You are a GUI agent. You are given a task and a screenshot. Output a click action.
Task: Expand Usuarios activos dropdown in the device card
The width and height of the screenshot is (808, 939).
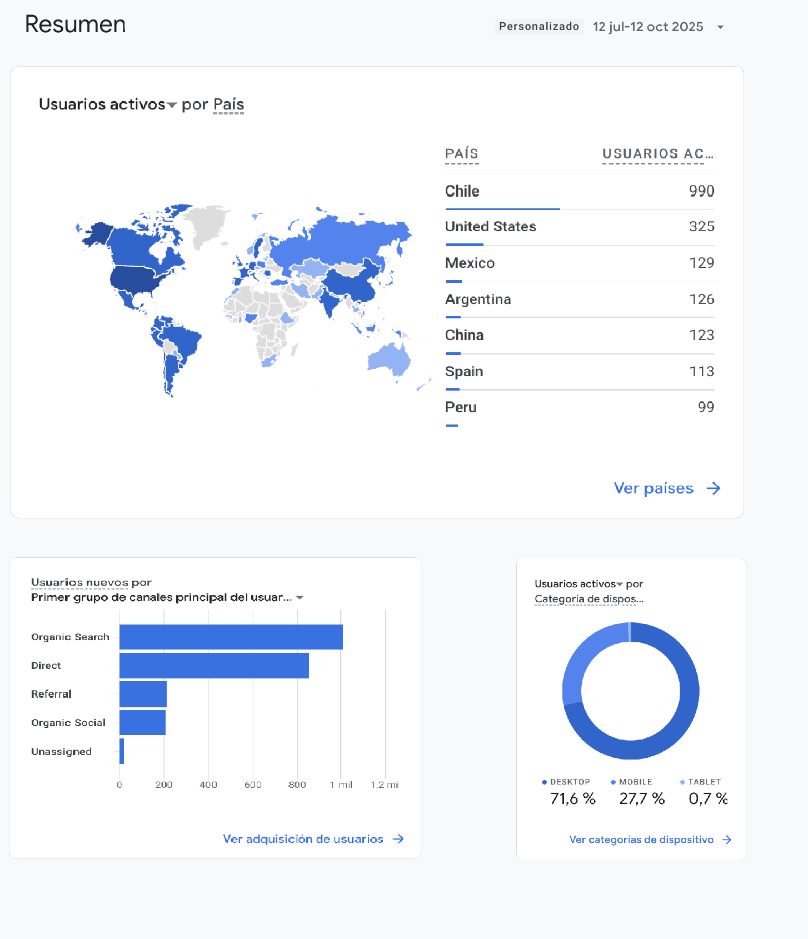coord(620,585)
